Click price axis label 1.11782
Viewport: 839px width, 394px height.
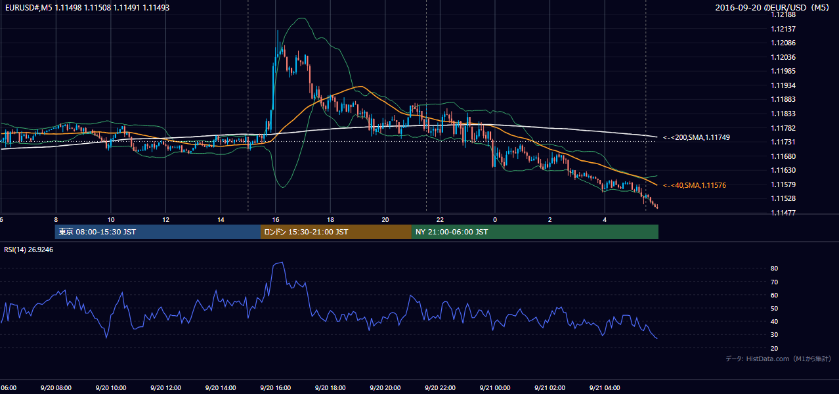[785, 128]
